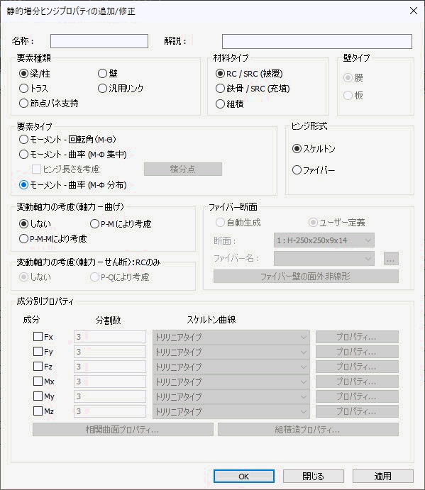Click the 名称 name input field
The height and width of the screenshot is (490, 425).
(x=99, y=41)
